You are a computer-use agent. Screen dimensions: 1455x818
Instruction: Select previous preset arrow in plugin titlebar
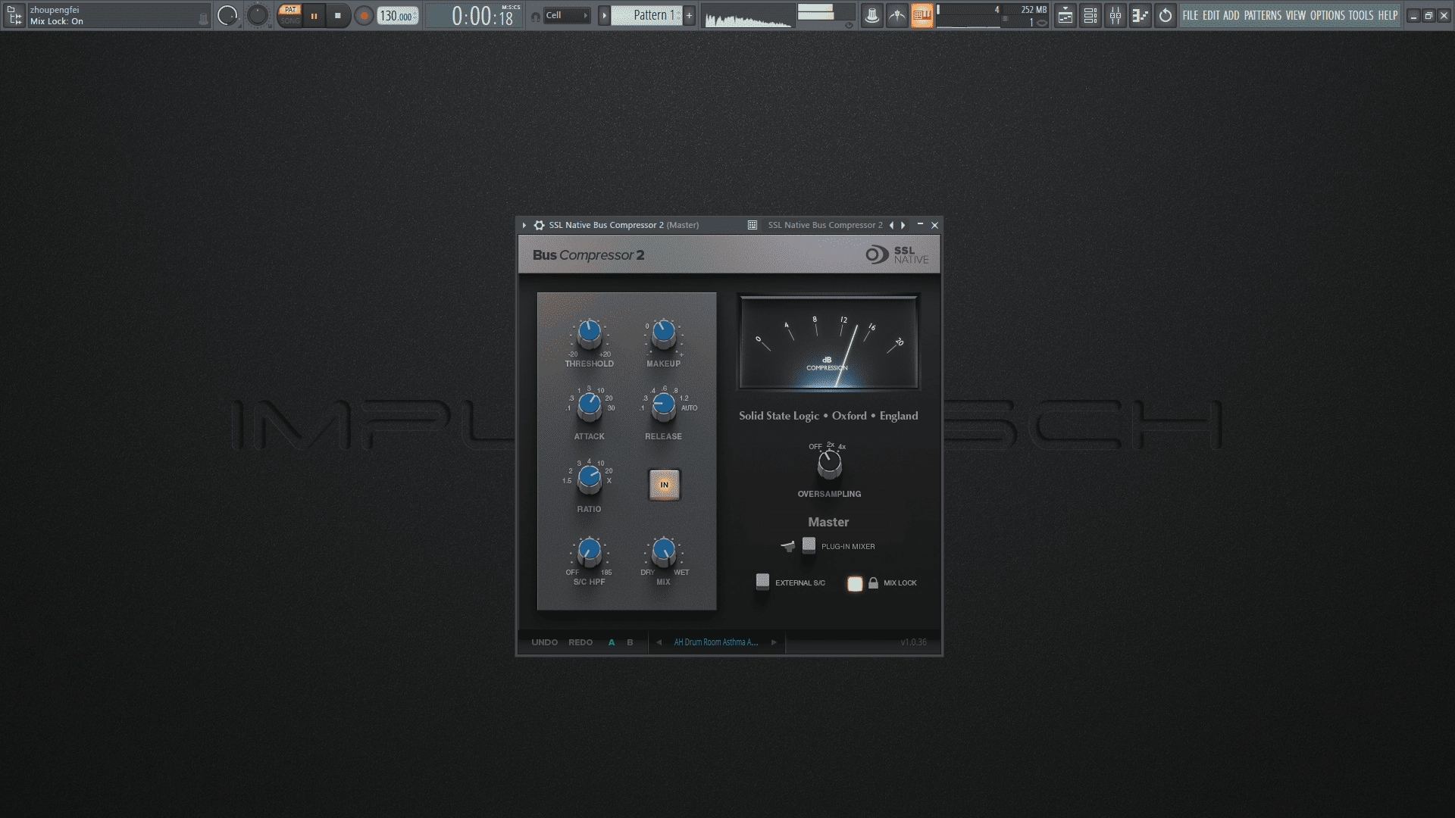coord(891,225)
